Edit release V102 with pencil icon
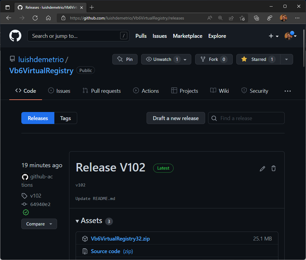Image resolution: width=306 pixels, height=260 pixels. (262, 168)
